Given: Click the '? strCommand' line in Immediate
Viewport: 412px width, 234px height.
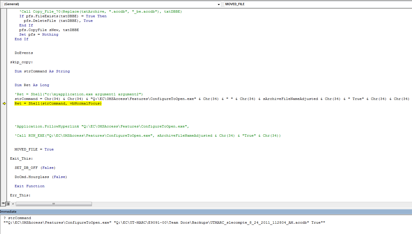Looking at the screenshot, I should coord(17,218).
